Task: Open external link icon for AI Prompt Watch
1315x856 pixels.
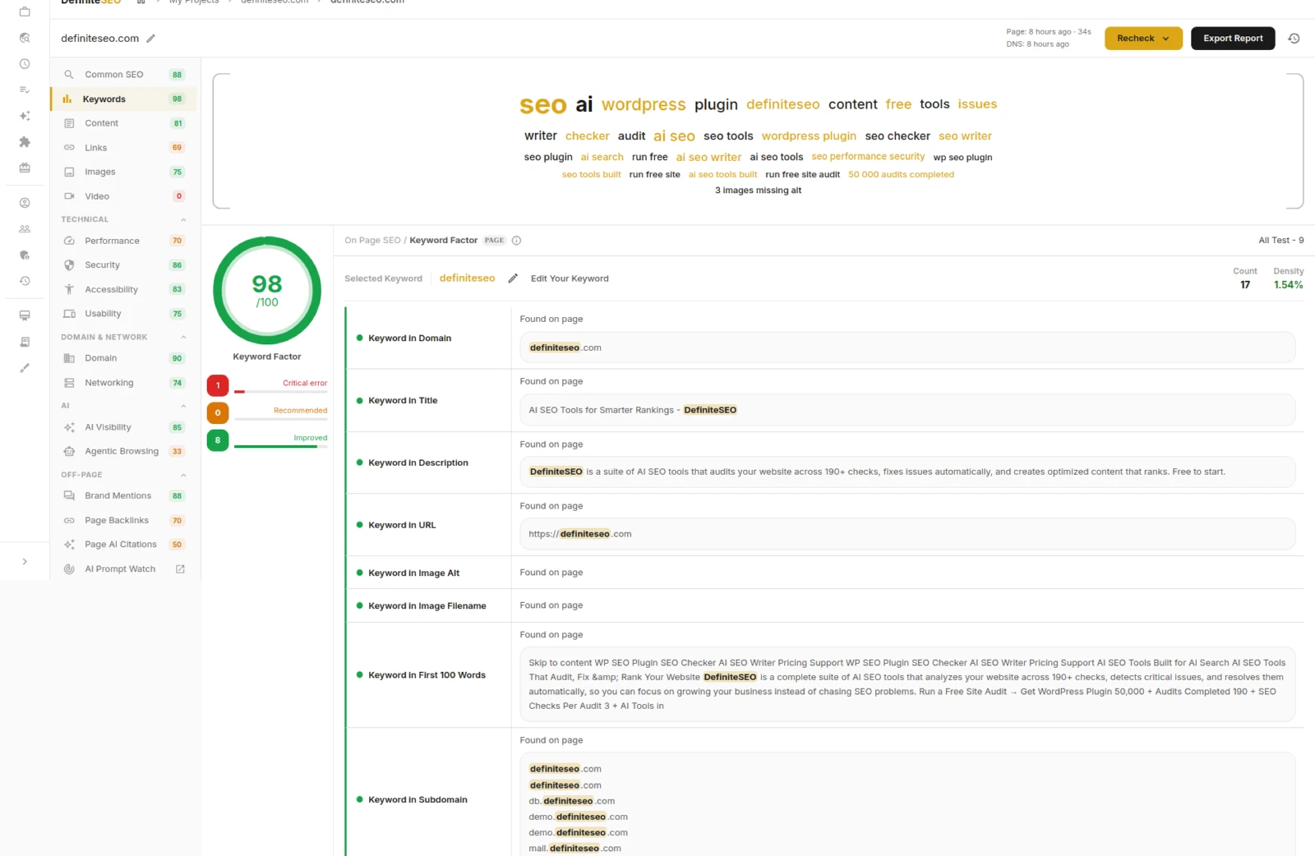Action: point(180,569)
